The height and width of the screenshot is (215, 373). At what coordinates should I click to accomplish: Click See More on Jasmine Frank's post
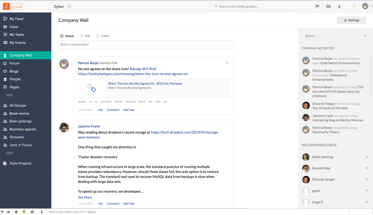[85, 197]
